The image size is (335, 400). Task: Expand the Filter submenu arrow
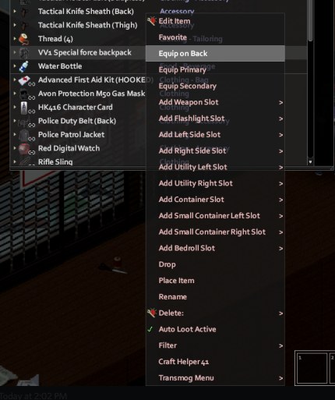coord(281,345)
